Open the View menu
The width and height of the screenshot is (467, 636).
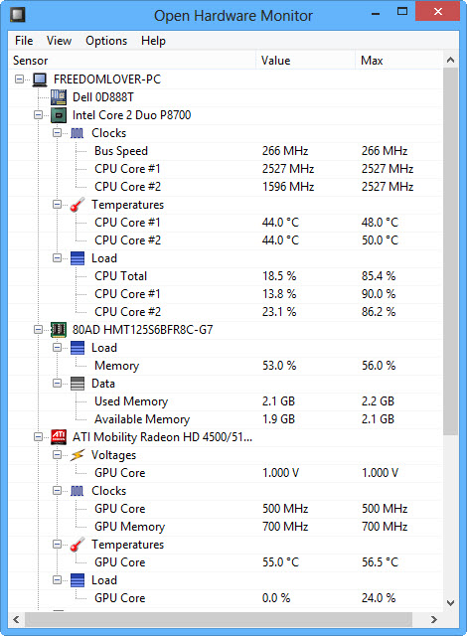coord(59,41)
